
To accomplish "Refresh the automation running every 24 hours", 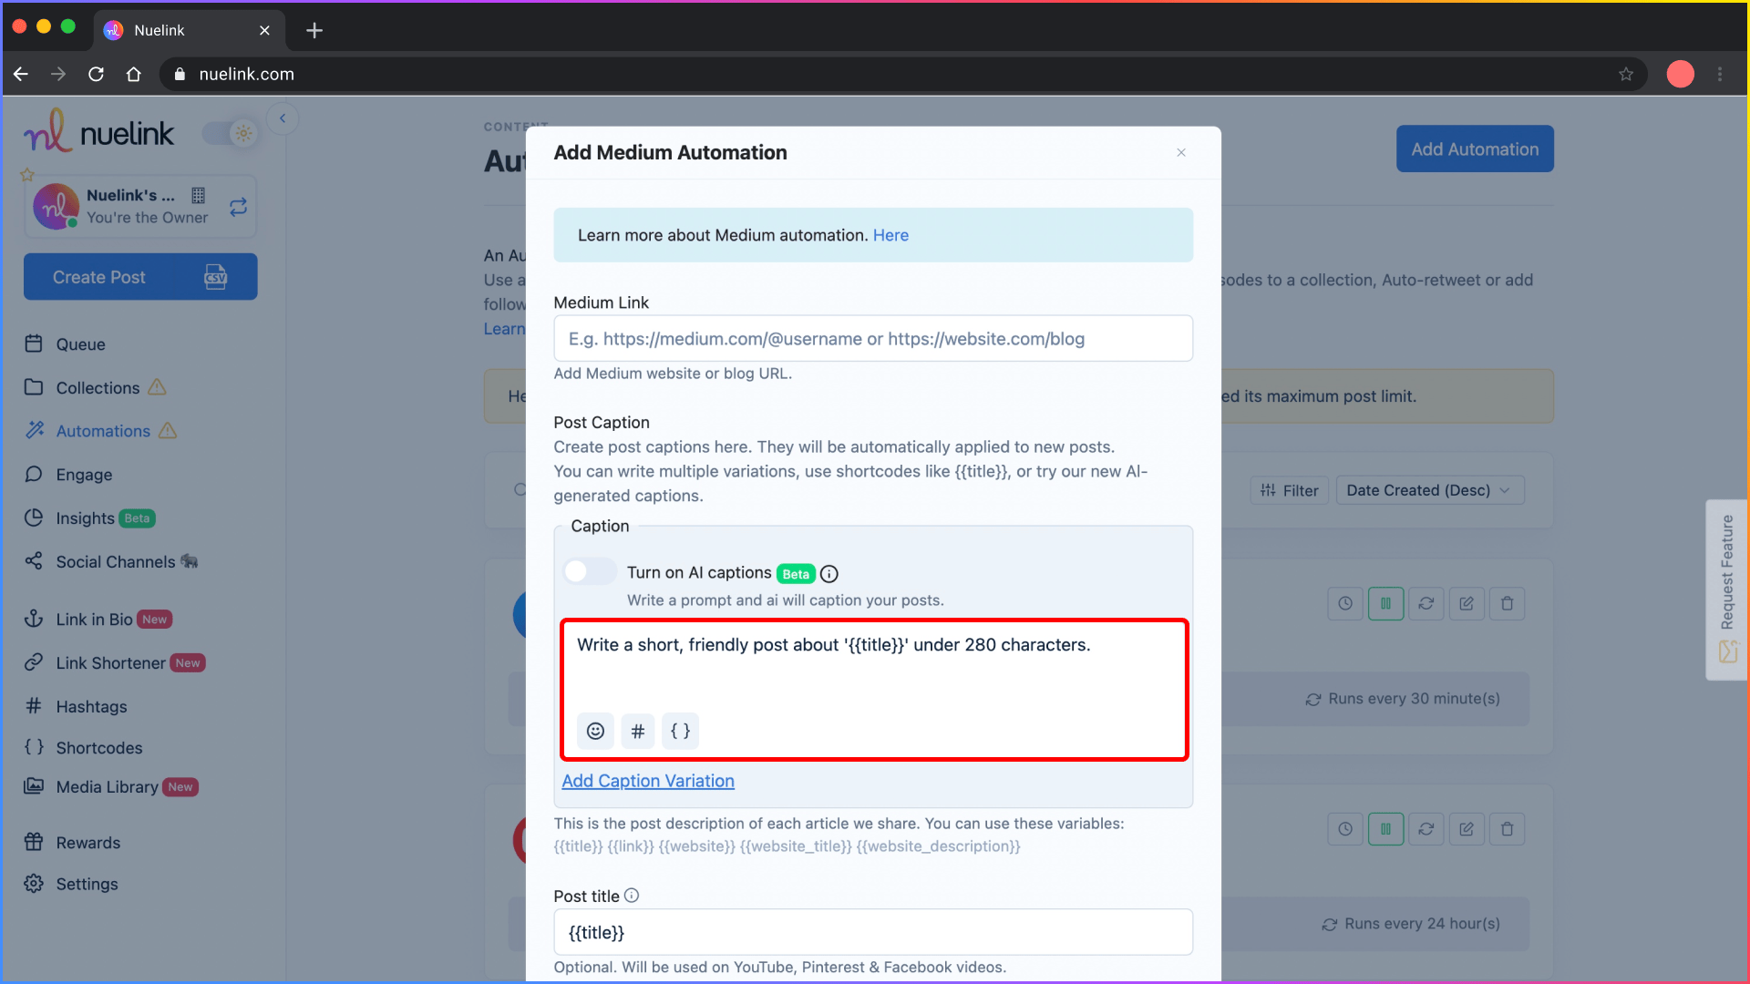I will (1426, 829).
